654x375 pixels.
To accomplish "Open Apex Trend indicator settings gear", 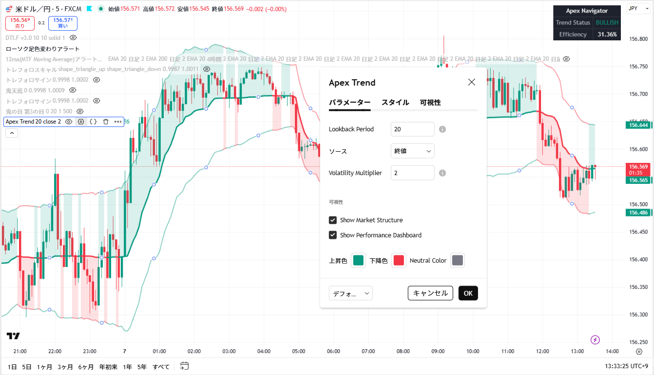I will tap(81, 122).
